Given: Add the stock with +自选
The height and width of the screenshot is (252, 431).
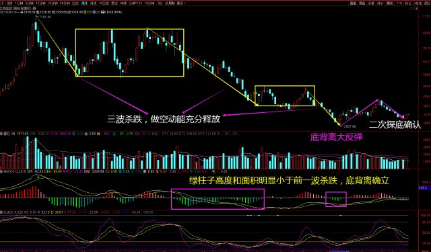Looking at the screenshot, I should tap(418, 3).
